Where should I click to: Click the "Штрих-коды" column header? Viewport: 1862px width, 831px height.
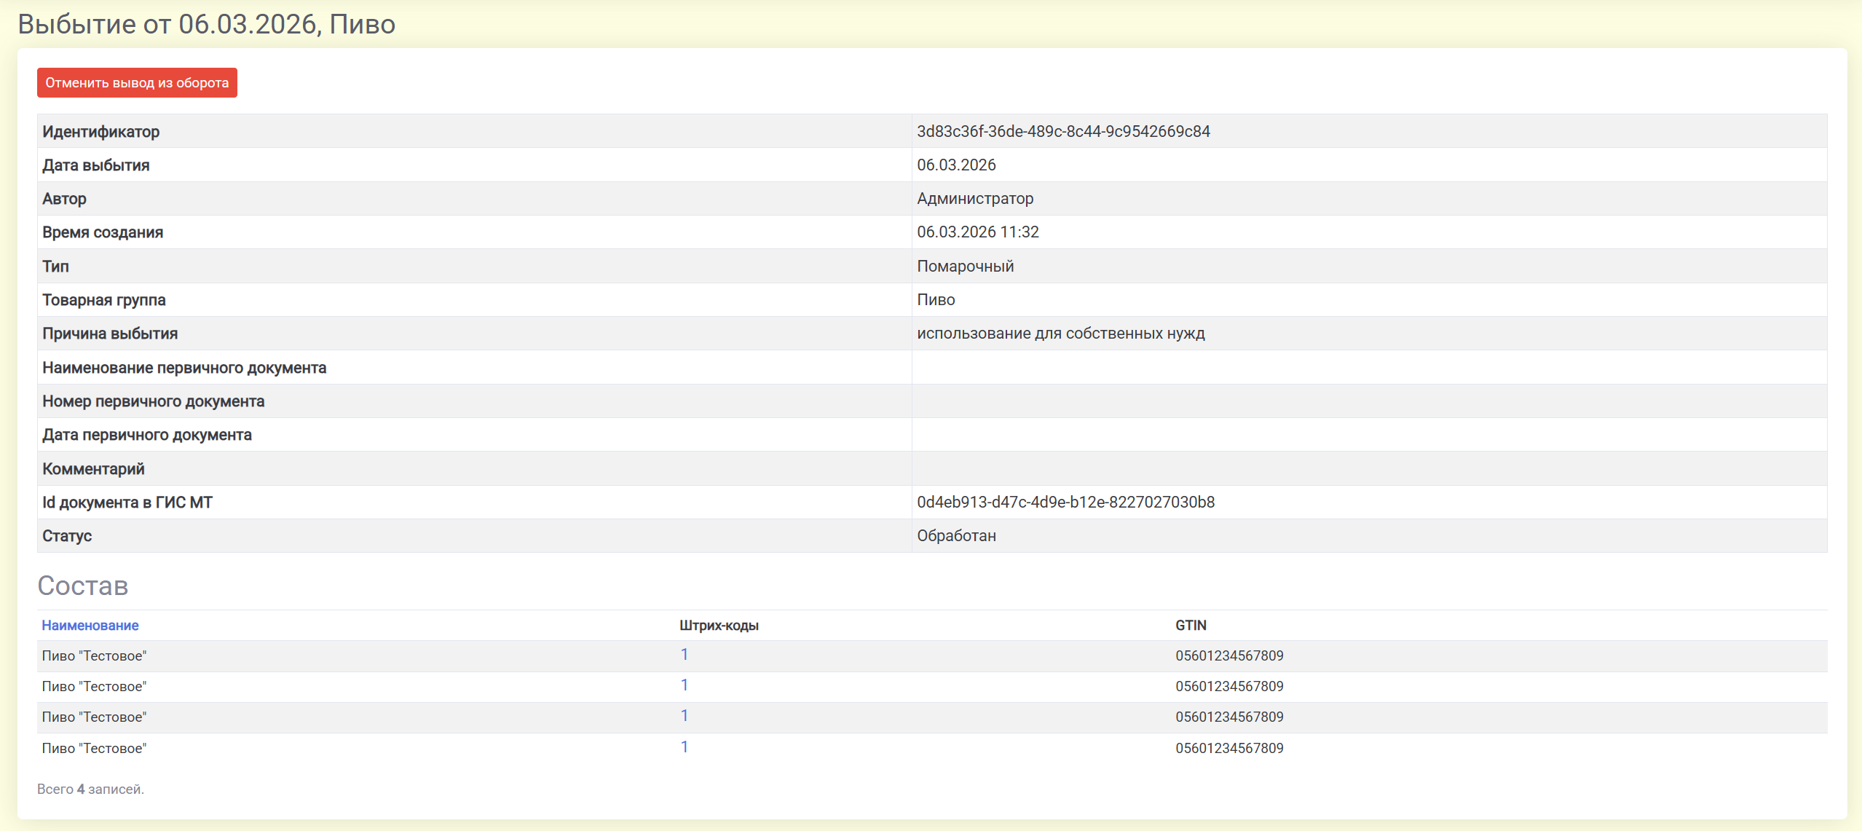(719, 625)
